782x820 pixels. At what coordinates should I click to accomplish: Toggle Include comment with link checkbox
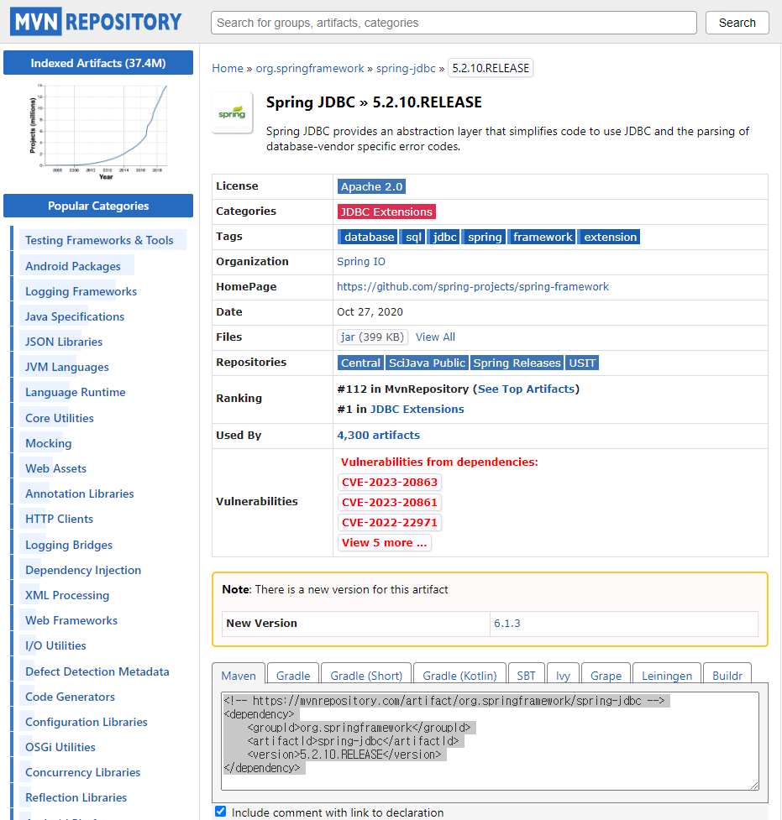point(221,811)
